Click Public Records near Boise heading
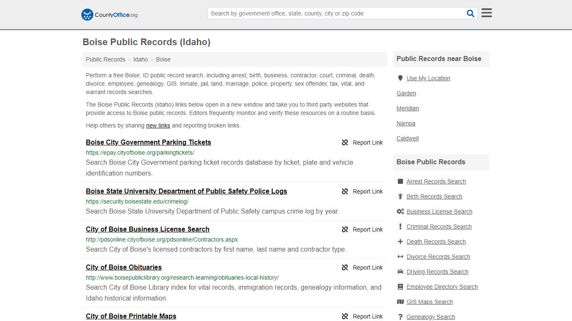Viewport: 572px width, 321px height. (x=439, y=59)
